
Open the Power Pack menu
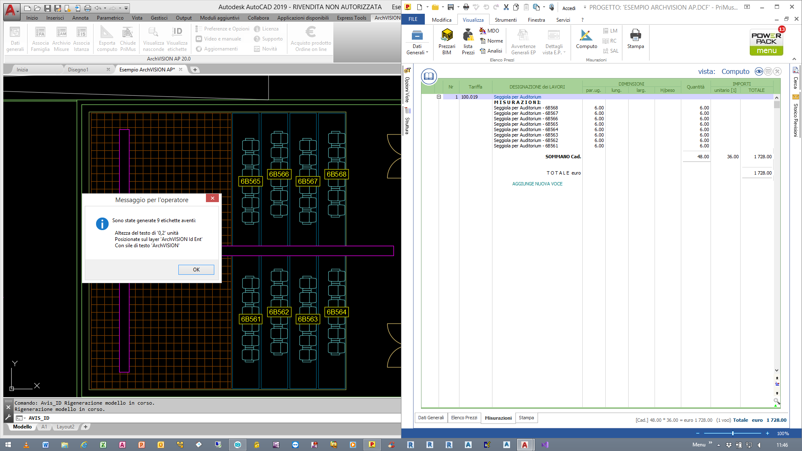pos(766,42)
